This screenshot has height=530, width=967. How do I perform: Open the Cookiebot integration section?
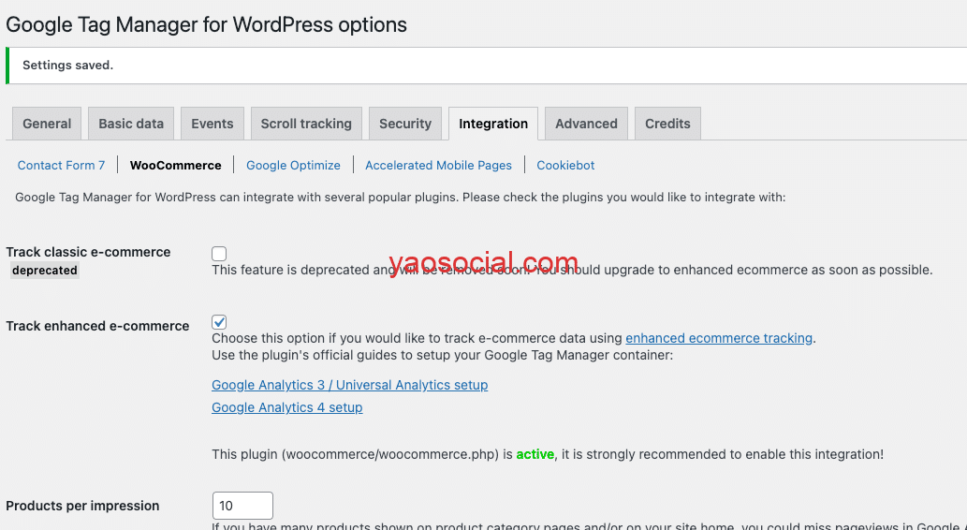pyautogui.click(x=565, y=165)
